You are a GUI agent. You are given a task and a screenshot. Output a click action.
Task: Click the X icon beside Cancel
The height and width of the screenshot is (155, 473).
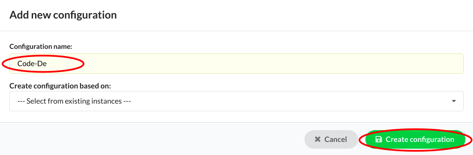point(317,139)
